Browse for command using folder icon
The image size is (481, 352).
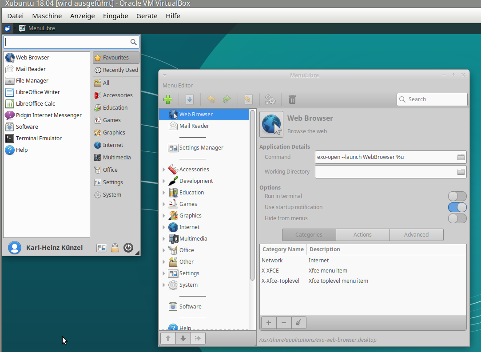pyautogui.click(x=461, y=157)
